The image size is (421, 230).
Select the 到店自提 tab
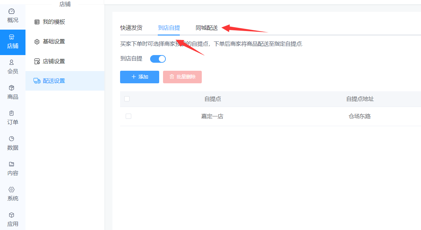169,28
